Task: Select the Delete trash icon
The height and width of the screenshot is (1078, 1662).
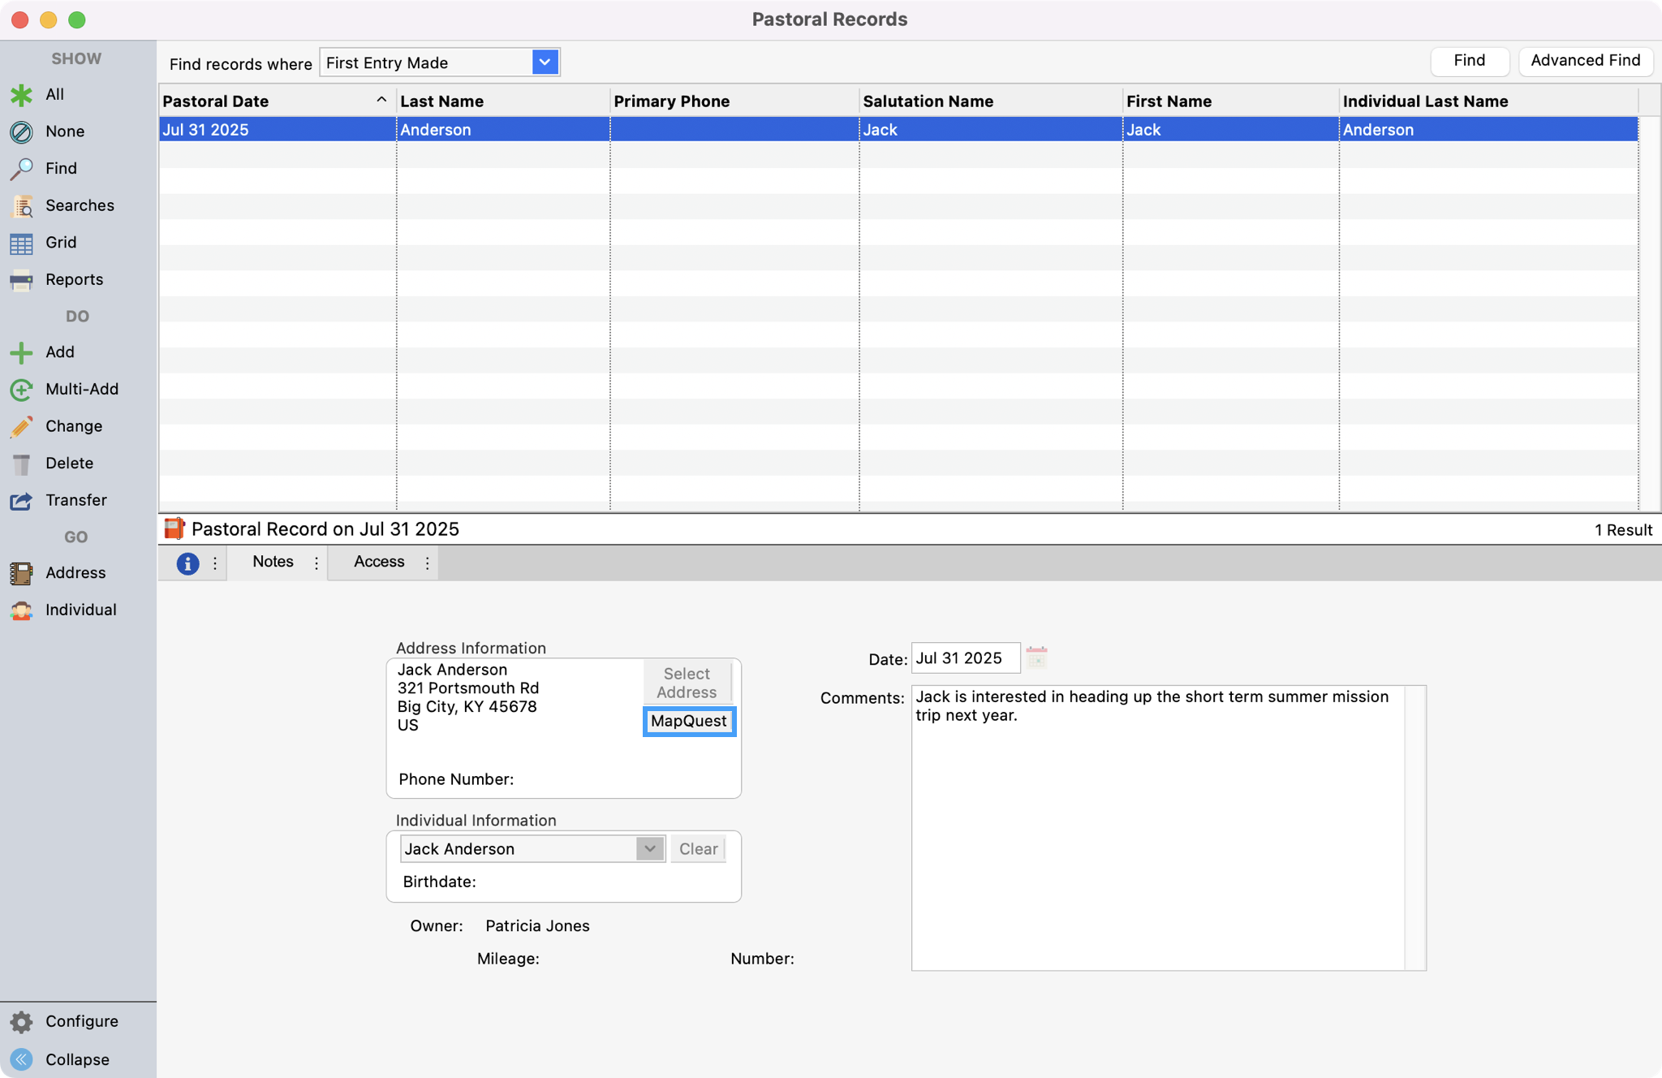Action: coord(22,463)
